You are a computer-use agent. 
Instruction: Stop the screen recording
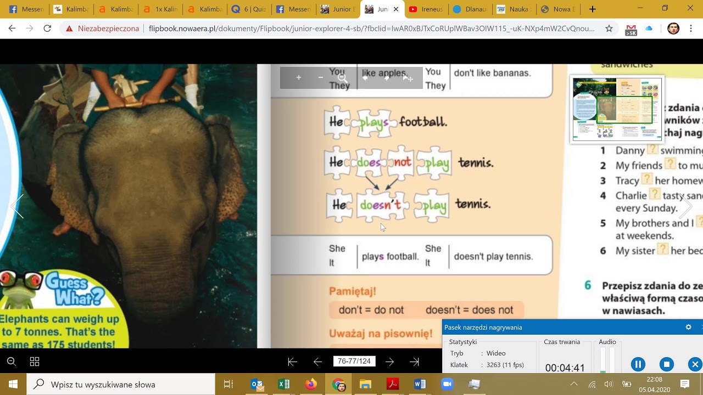click(667, 364)
